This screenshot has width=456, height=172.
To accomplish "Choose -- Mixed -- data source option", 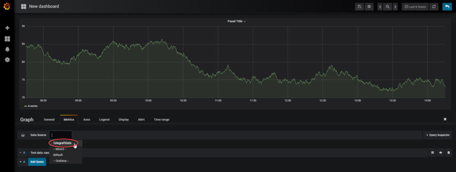I will pos(60,149).
